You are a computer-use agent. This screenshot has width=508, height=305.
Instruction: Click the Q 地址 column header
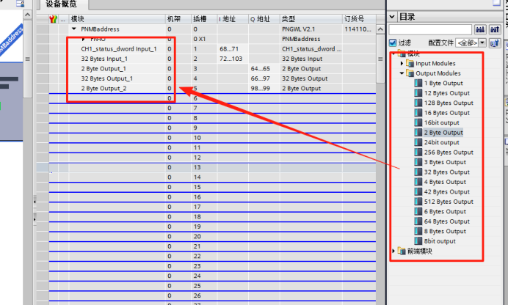point(264,19)
